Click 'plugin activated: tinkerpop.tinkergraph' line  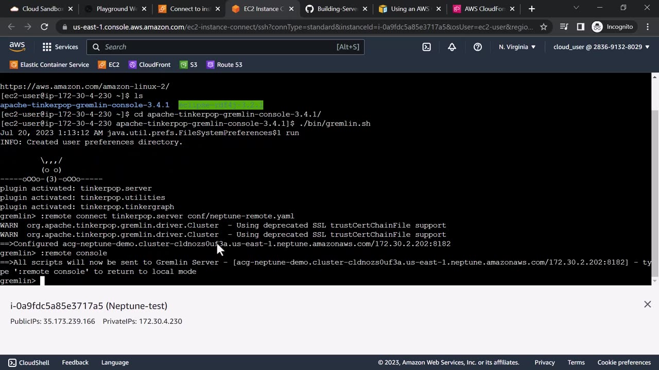point(87,207)
